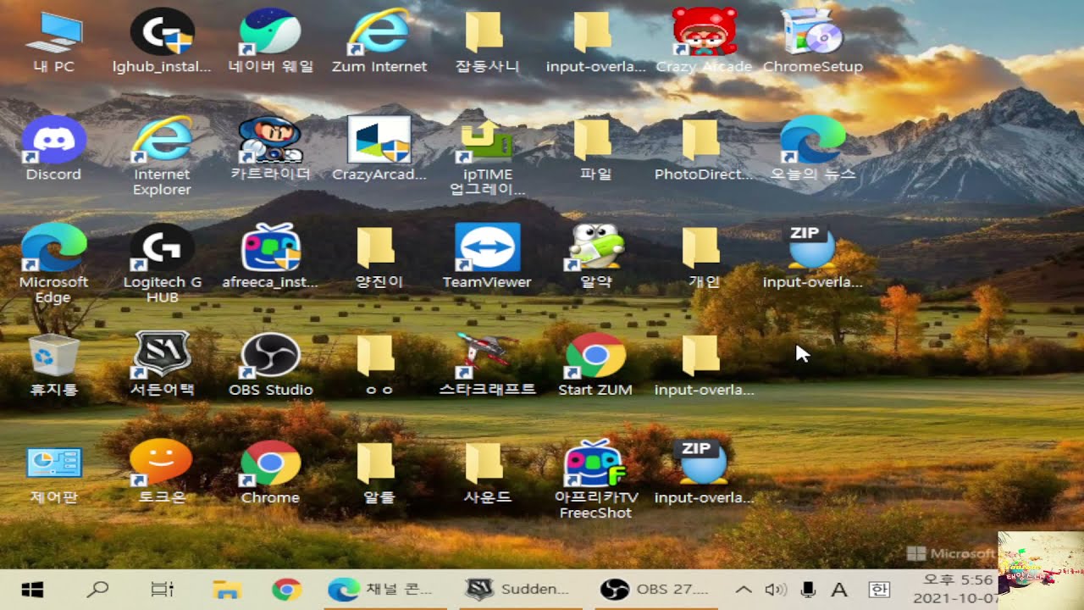Open Discord desktop shortcut
The width and height of the screenshot is (1084, 610).
(x=53, y=149)
